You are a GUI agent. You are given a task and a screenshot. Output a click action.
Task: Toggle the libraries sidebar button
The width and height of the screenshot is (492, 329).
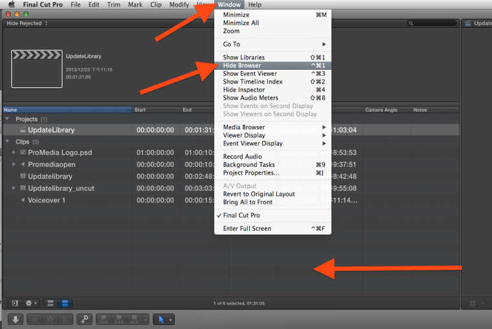click(x=14, y=303)
